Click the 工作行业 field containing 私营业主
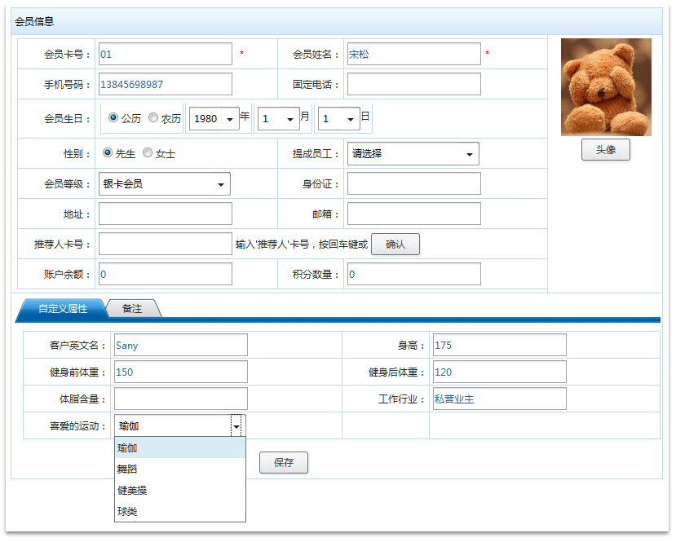 (499, 399)
